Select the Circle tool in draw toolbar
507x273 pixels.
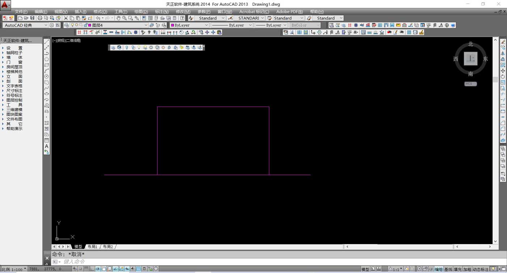pyautogui.click(x=47, y=77)
